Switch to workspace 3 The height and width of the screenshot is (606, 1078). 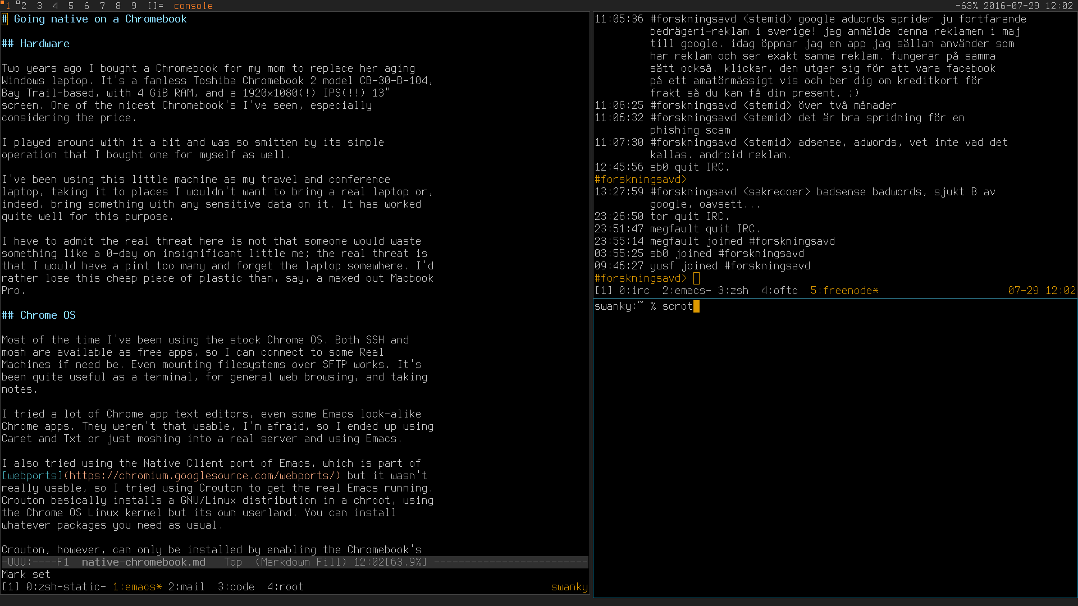(x=39, y=6)
